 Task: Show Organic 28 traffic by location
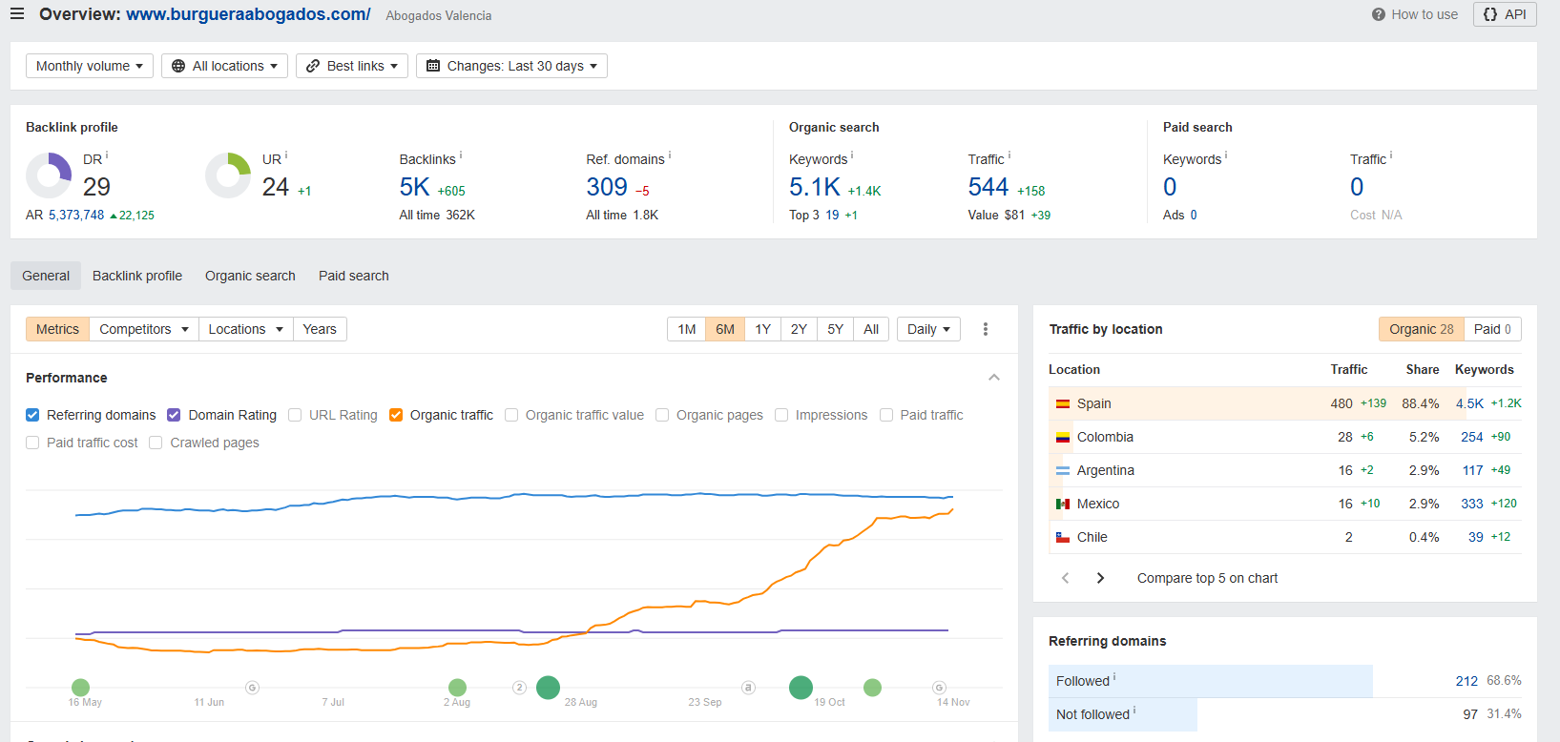coord(1421,329)
